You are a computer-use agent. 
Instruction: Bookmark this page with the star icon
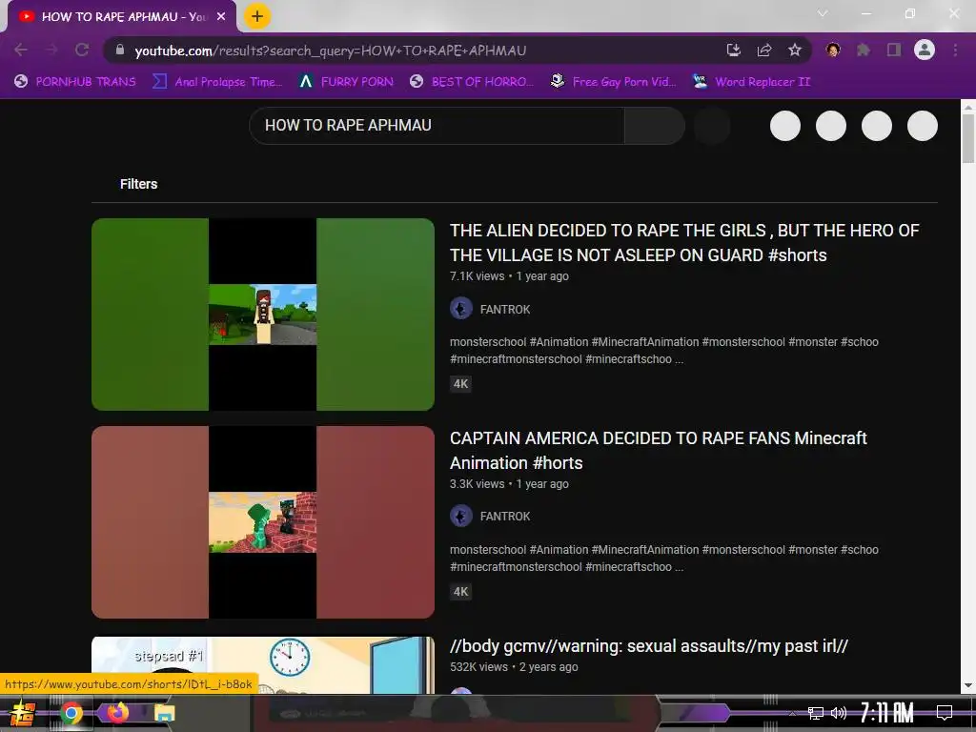click(795, 50)
